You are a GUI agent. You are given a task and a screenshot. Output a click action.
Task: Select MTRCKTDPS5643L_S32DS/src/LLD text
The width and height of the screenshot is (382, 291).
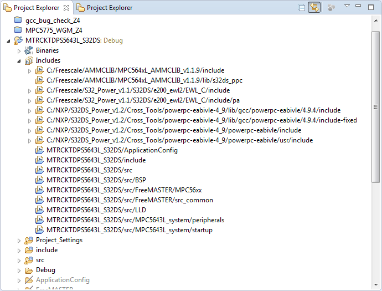click(96, 210)
